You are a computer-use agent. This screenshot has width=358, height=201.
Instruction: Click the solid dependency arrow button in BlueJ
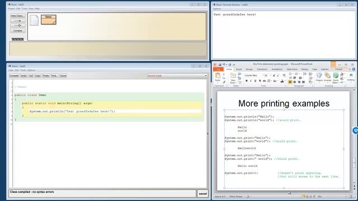point(17,21)
